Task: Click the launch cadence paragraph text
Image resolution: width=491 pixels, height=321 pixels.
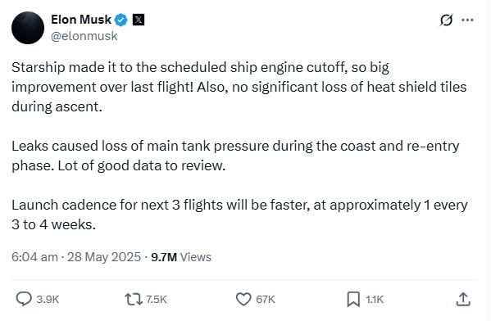Action: [239, 215]
